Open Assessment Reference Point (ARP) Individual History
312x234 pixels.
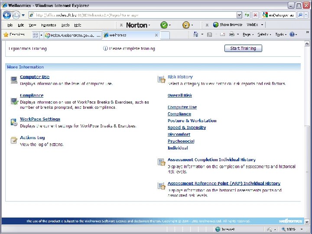(x=224, y=183)
